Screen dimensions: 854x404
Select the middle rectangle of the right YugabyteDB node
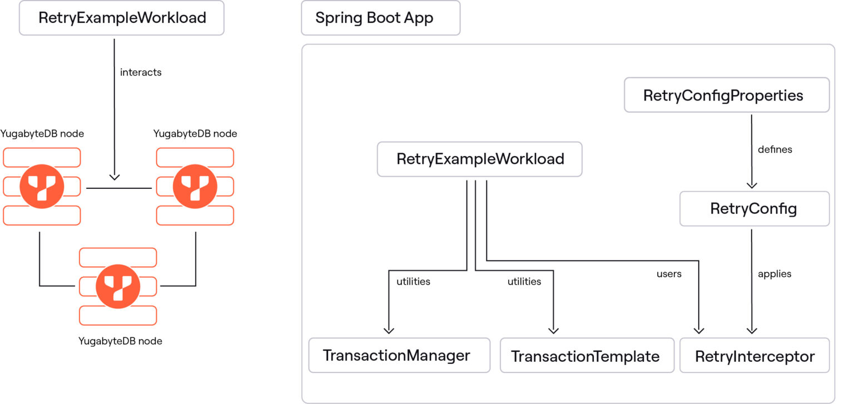tap(228, 187)
